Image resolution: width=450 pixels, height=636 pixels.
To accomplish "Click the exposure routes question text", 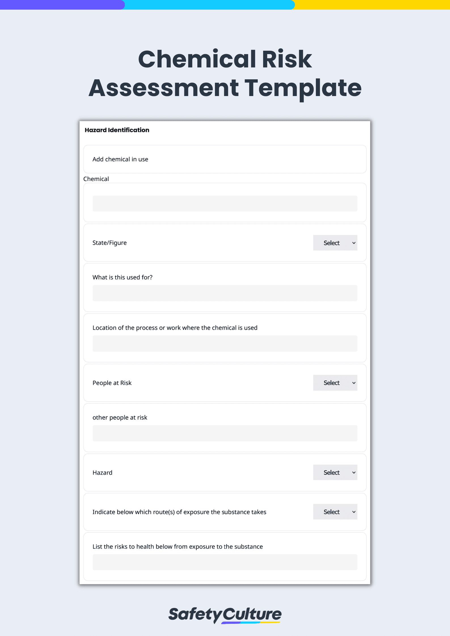I will pyautogui.click(x=179, y=512).
